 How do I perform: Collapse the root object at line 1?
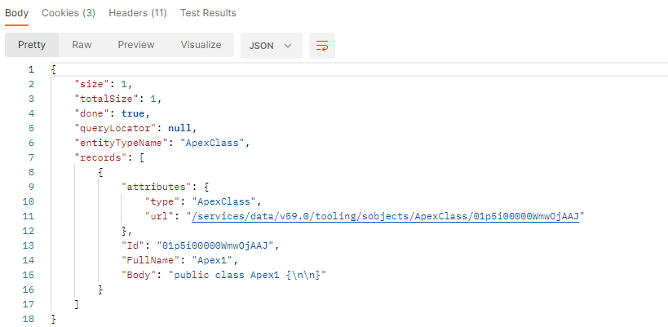click(53, 69)
